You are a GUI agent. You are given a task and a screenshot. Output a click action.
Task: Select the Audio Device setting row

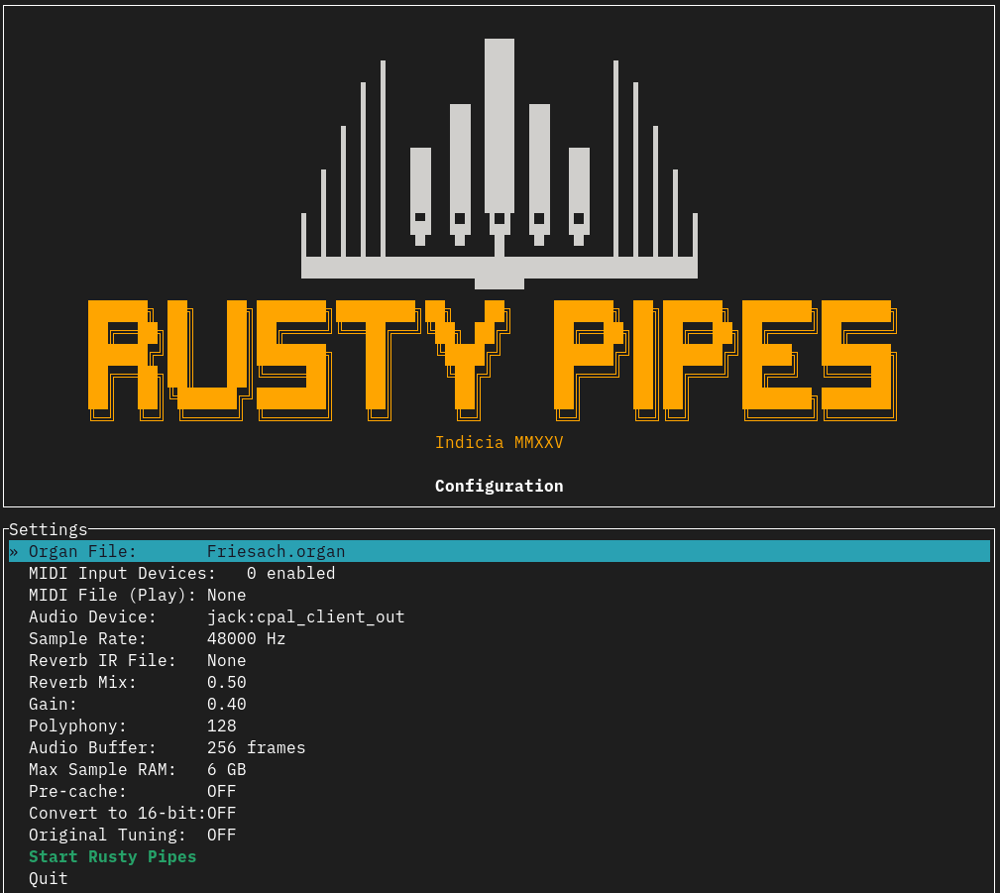pyautogui.click(x=500, y=616)
